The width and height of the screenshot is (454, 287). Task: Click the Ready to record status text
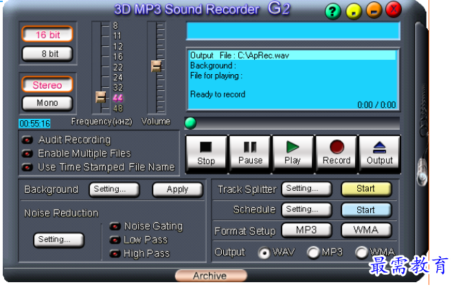[218, 94]
